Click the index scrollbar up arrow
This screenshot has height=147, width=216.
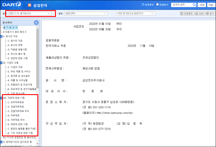pos(38,27)
